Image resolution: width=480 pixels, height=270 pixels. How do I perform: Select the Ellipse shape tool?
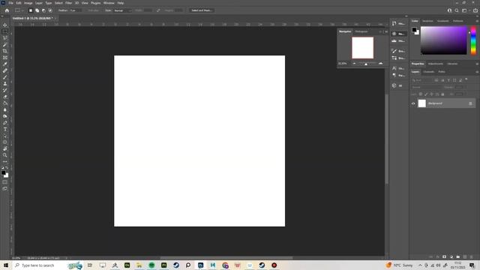[5, 142]
